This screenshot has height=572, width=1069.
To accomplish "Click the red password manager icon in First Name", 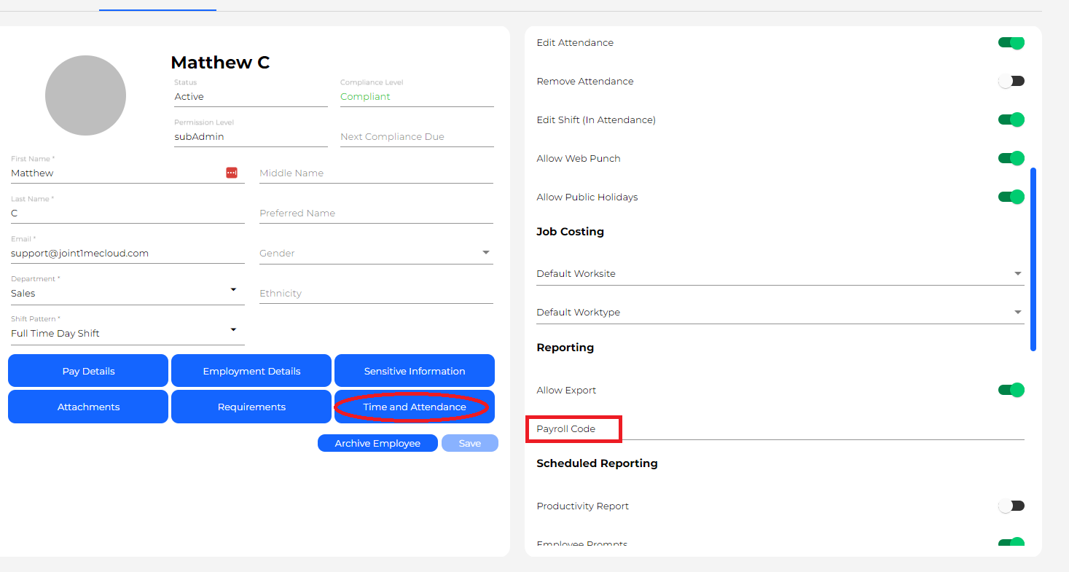I will click(232, 173).
